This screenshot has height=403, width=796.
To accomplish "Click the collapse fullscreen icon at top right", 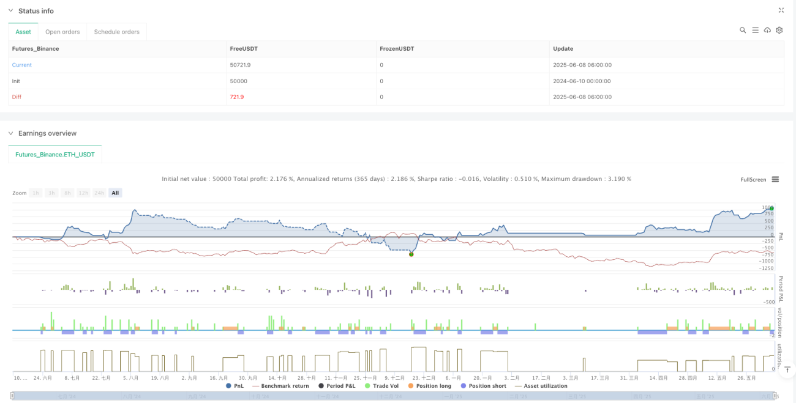I will pos(781,10).
